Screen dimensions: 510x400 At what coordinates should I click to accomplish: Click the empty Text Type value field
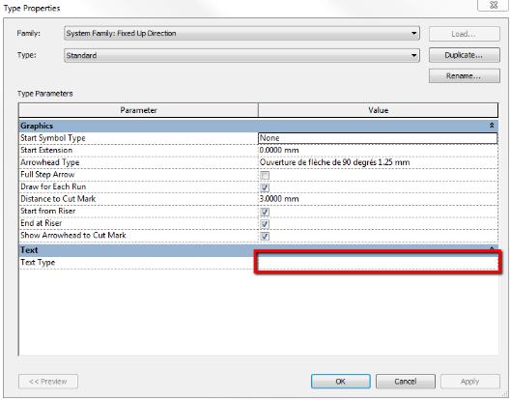coord(378,263)
